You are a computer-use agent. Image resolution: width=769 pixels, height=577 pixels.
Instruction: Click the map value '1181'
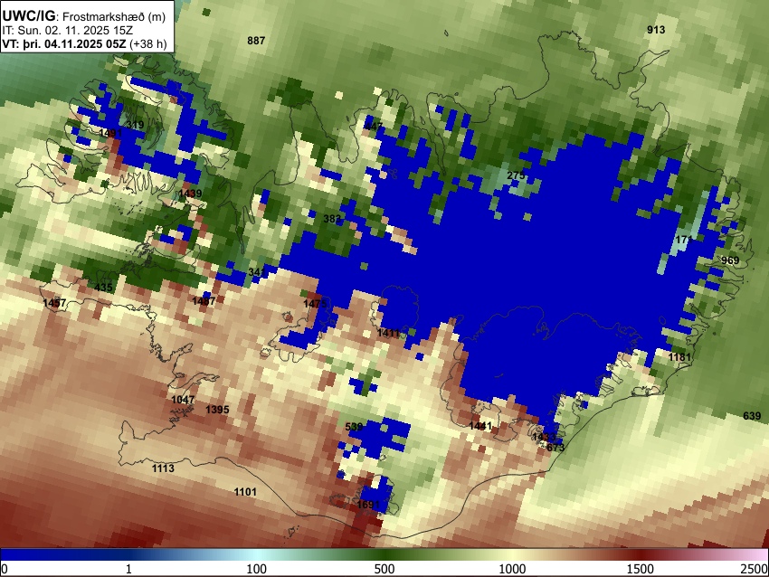coord(679,357)
